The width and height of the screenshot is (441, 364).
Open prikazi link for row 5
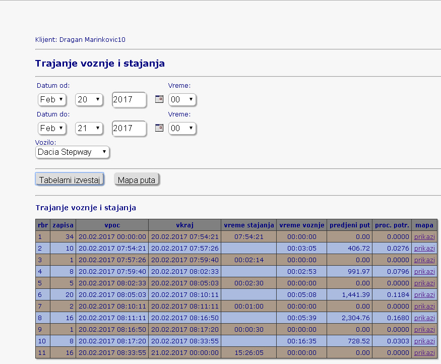coord(424,283)
